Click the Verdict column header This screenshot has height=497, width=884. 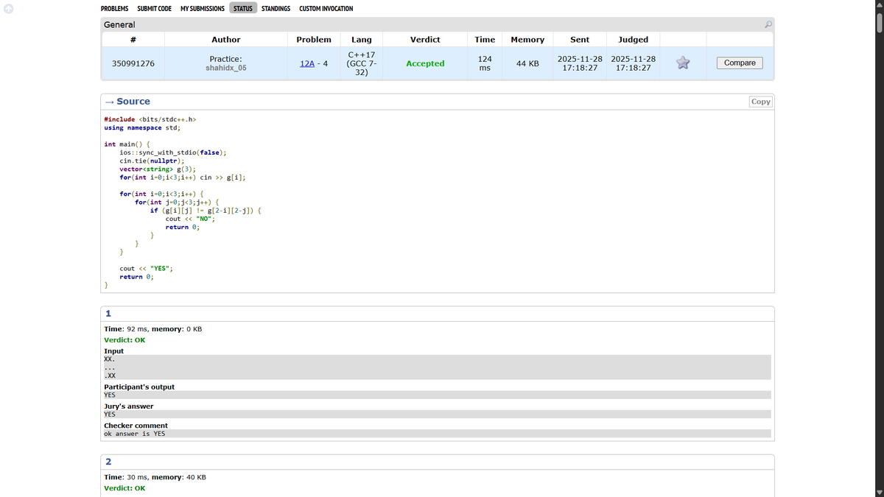tap(425, 39)
